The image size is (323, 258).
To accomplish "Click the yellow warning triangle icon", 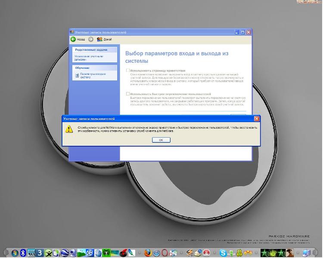I will (x=69, y=129).
